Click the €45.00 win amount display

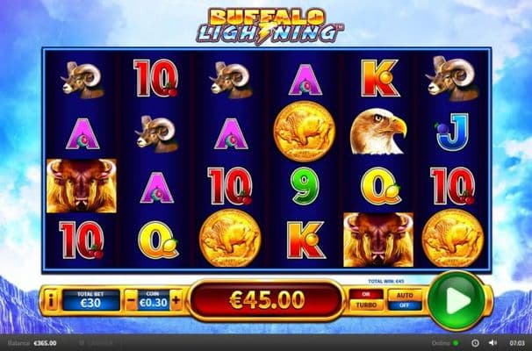pyautogui.click(x=267, y=300)
